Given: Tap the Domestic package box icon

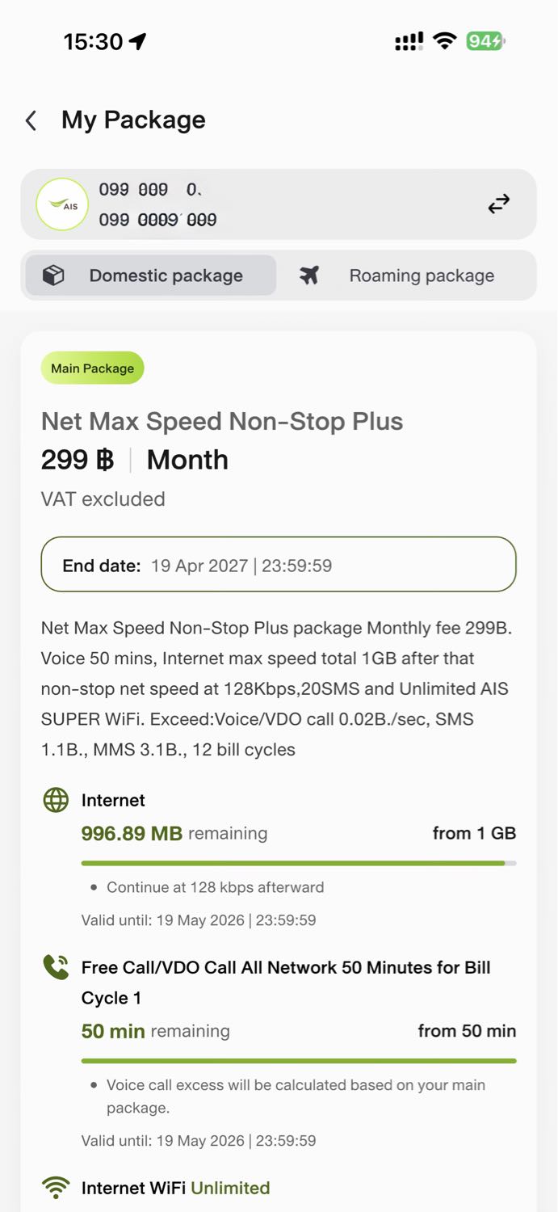Looking at the screenshot, I should [53, 276].
